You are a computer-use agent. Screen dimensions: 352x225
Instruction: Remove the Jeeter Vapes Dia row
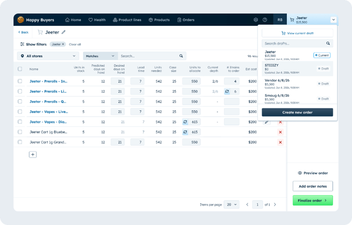(x=280, y=122)
